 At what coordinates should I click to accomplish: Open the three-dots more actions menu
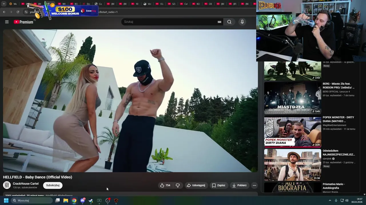(x=254, y=185)
